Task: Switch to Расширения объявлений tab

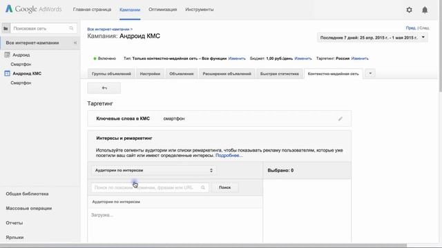Action: point(227,74)
